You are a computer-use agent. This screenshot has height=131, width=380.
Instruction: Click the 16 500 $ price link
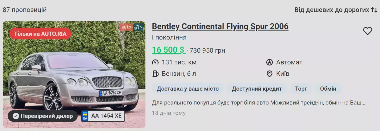coord(169,50)
